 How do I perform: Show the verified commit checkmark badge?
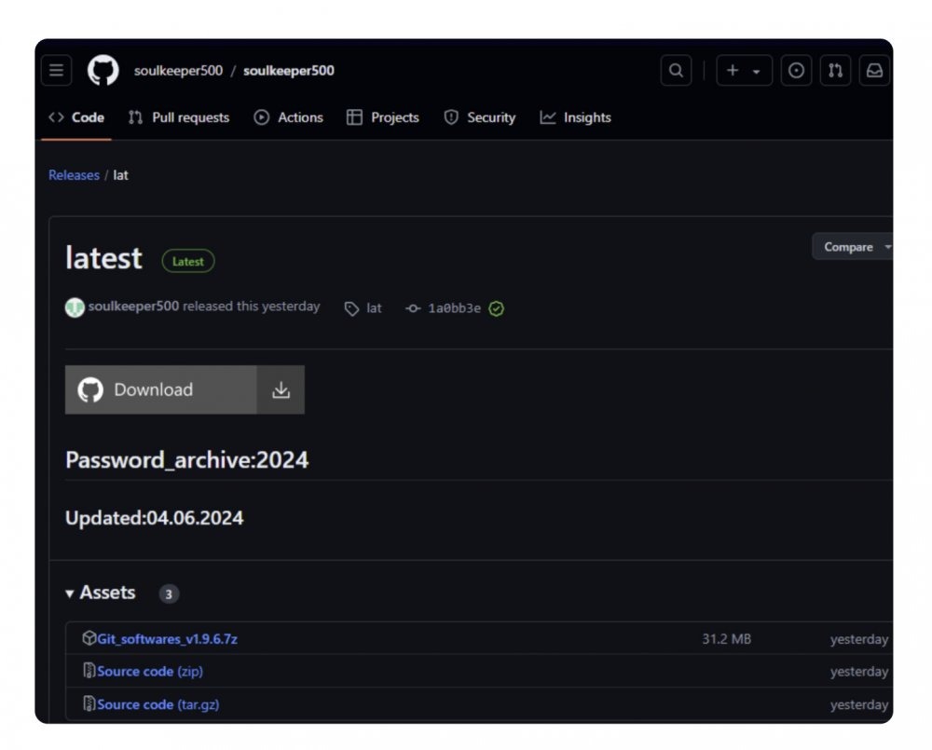[x=497, y=308]
